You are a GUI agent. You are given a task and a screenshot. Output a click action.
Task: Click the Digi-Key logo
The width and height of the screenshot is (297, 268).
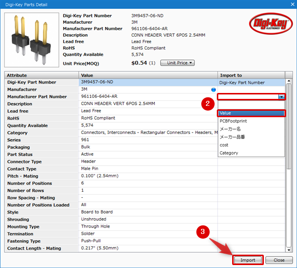[271, 23]
